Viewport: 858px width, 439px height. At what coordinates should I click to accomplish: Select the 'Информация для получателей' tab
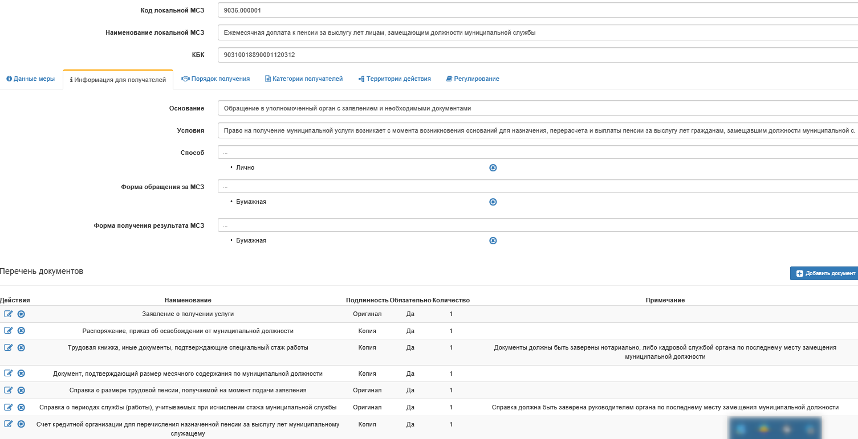click(x=118, y=80)
